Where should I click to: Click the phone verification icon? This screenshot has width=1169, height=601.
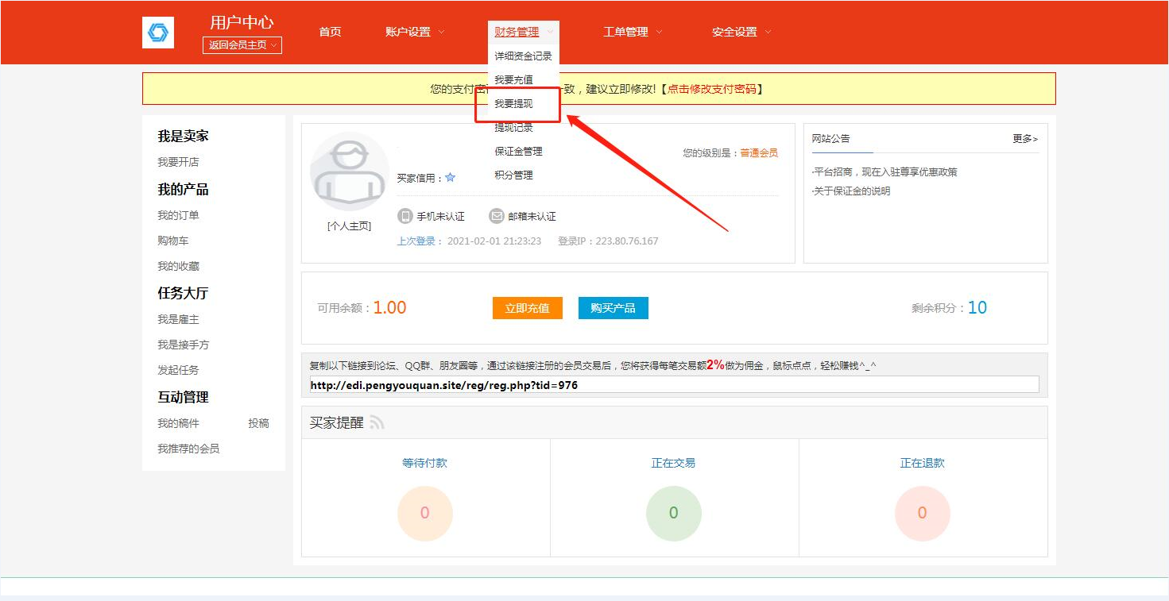coord(405,216)
